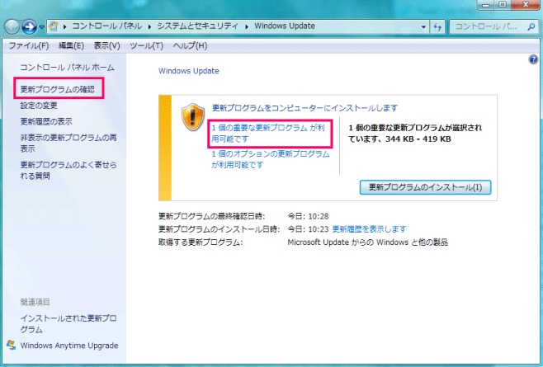Click 更新プログラムの最終確認日時 label
This screenshot has height=367, width=543.
pyautogui.click(x=211, y=216)
